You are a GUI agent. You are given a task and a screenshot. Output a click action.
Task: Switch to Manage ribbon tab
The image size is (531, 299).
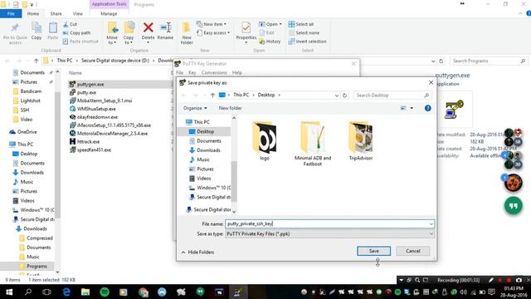click(109, 13)
